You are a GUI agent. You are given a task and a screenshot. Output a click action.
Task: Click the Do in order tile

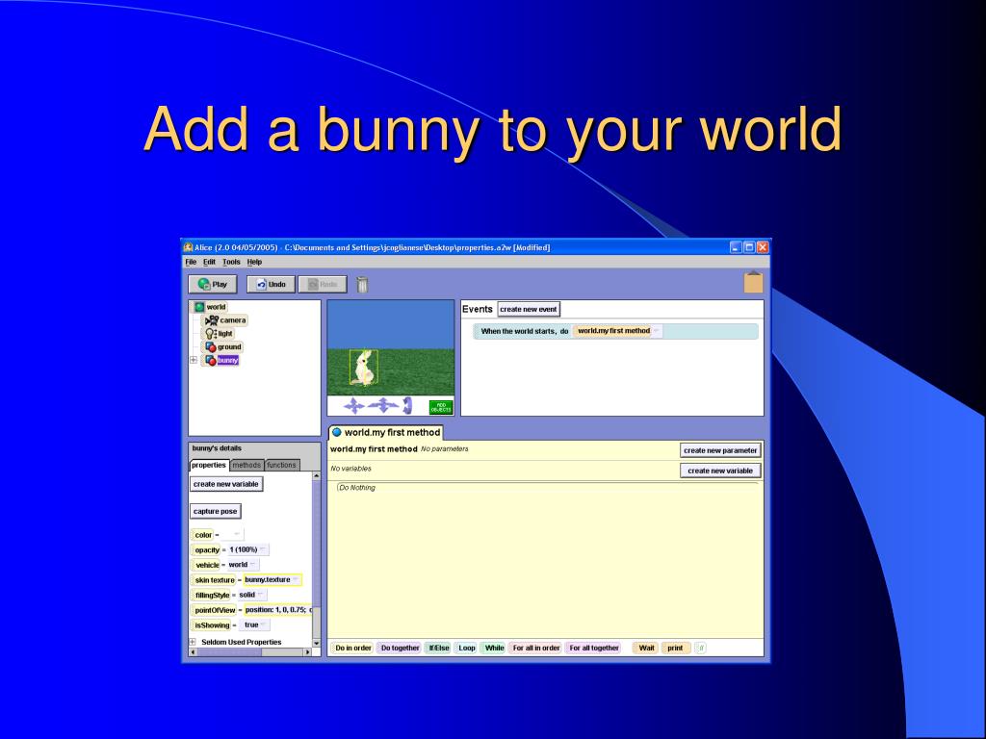[352, 648]
